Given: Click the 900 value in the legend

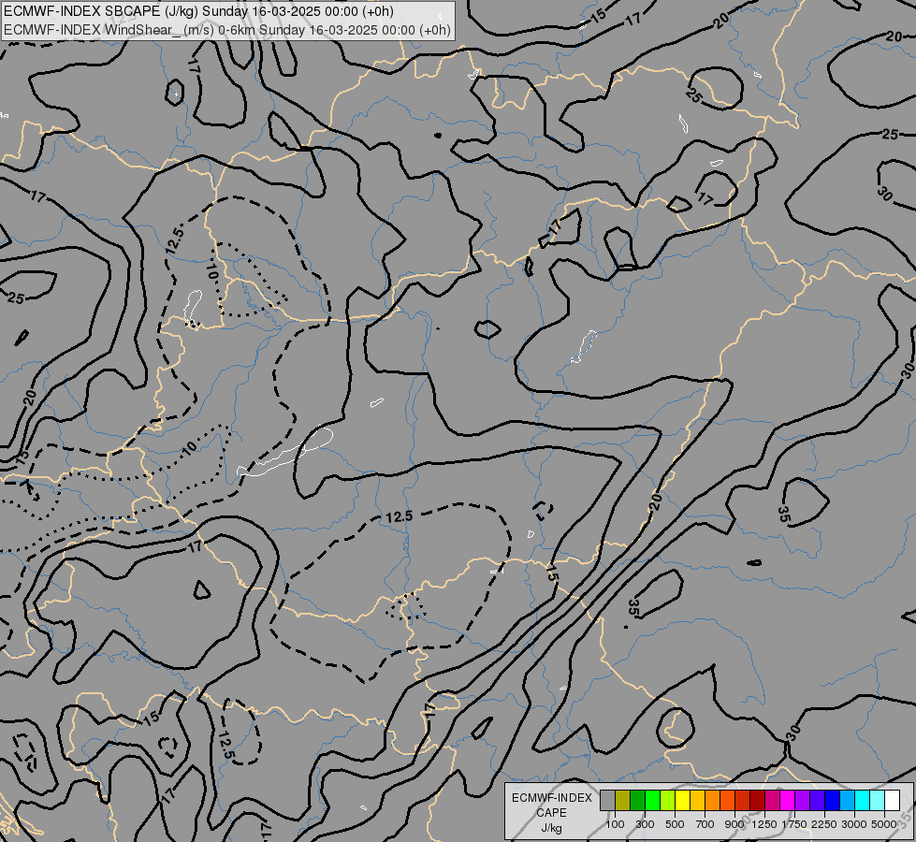Looking at the screenshot, I should click(x=734, y=824).
